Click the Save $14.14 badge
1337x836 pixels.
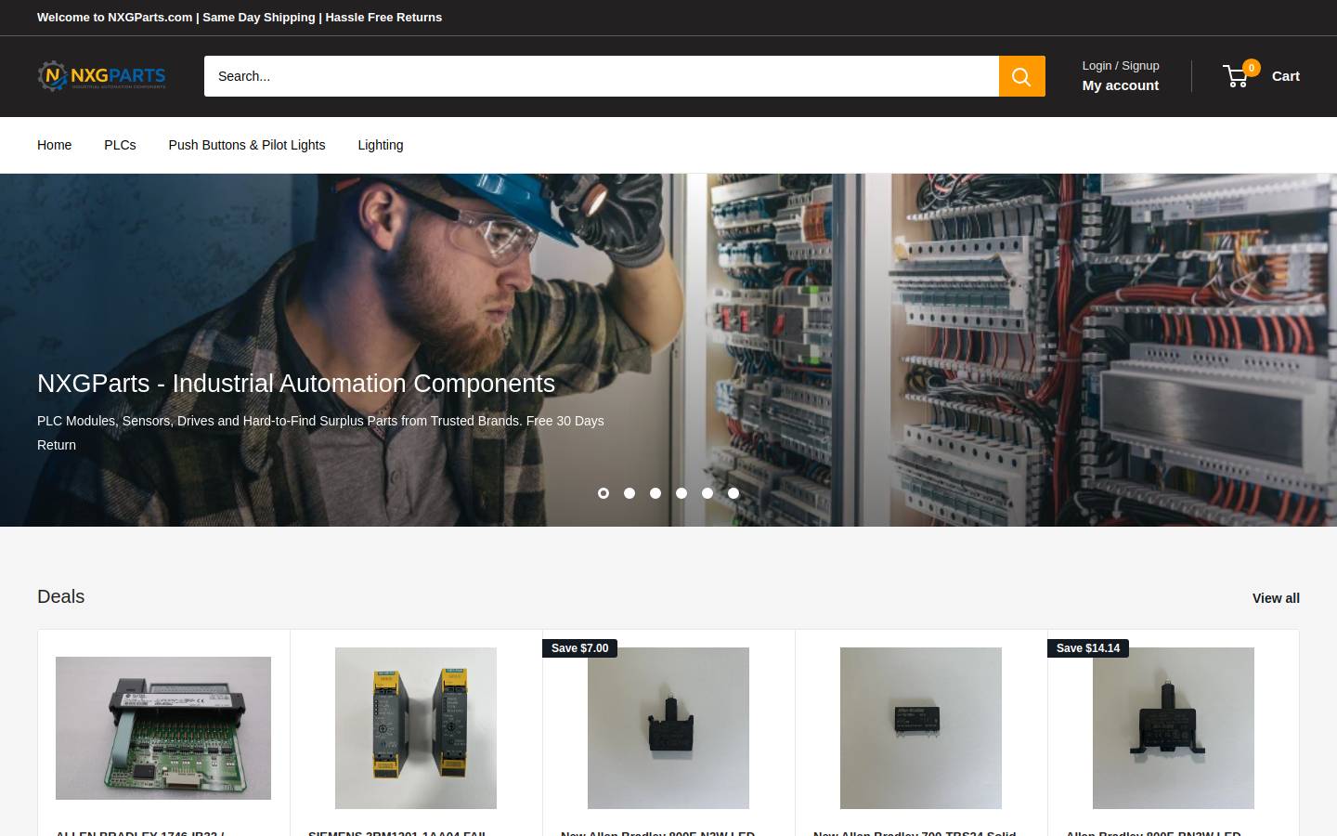(x=1088, y=648)
